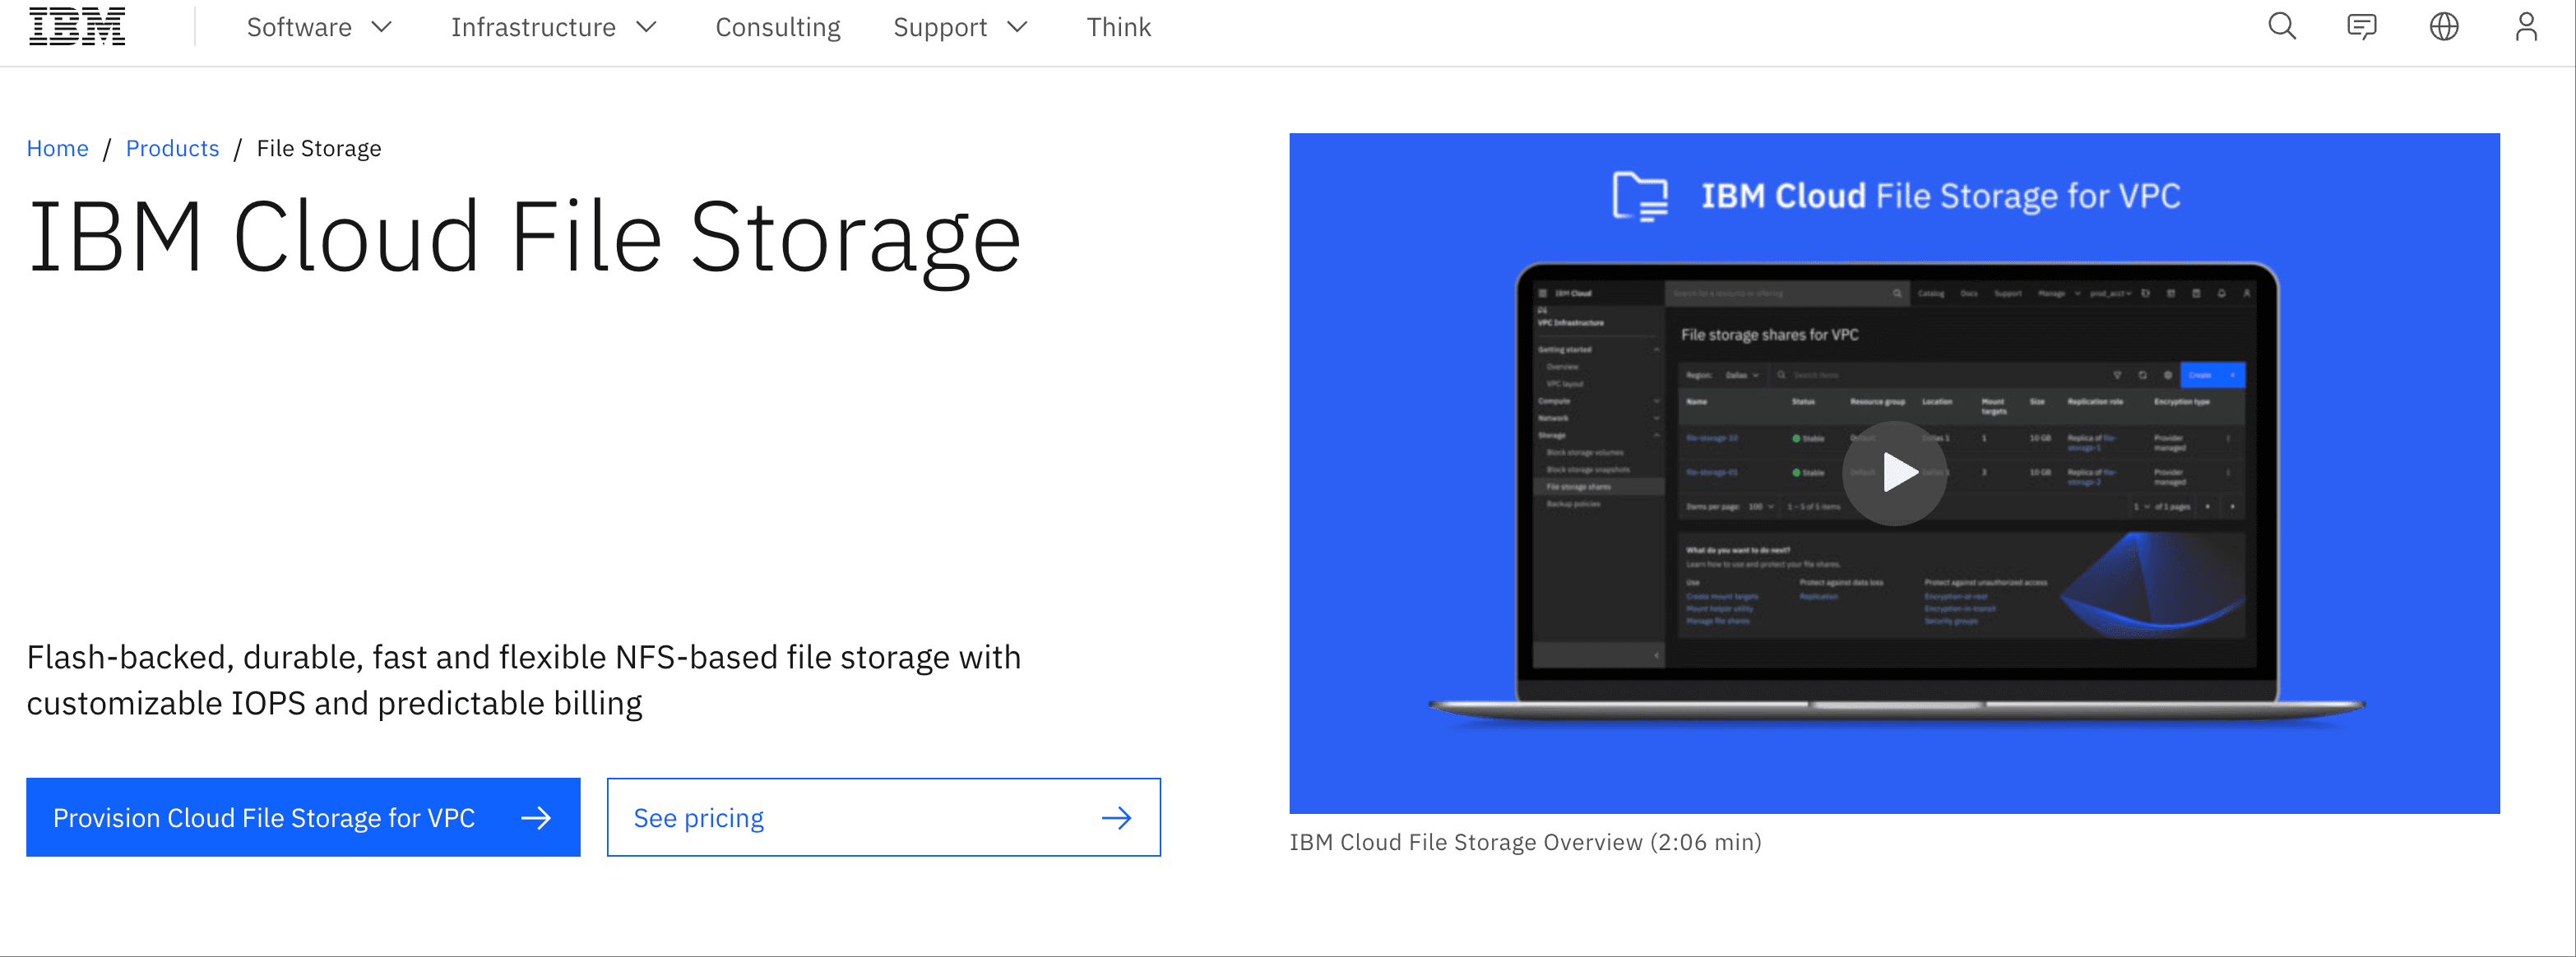Click the folder icon in video banner
This screenshot has width=2576, height=957.
1639,196
